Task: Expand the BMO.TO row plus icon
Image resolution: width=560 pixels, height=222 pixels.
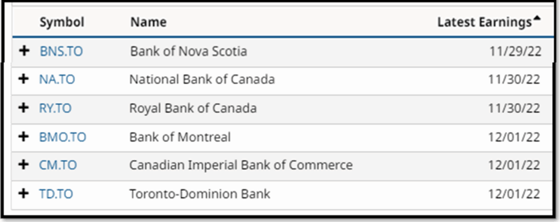Action: 24,137
